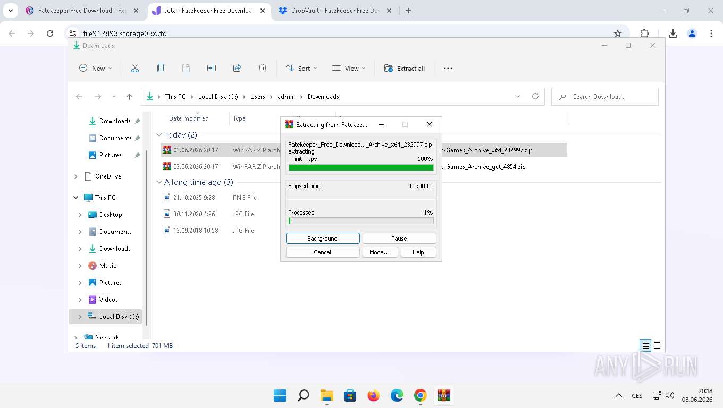Expand the Desktop node under This PC

pos(80,215)
